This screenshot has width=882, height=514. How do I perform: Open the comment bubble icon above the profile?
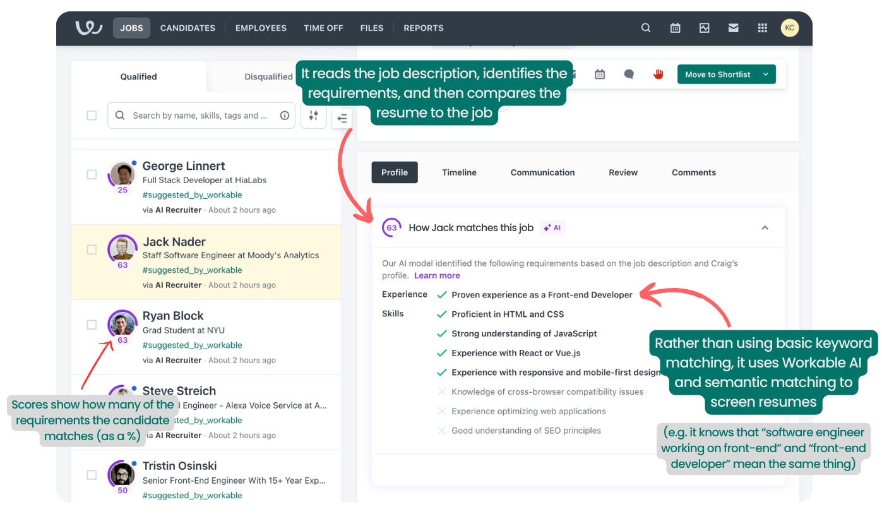[x=629, y=74]
